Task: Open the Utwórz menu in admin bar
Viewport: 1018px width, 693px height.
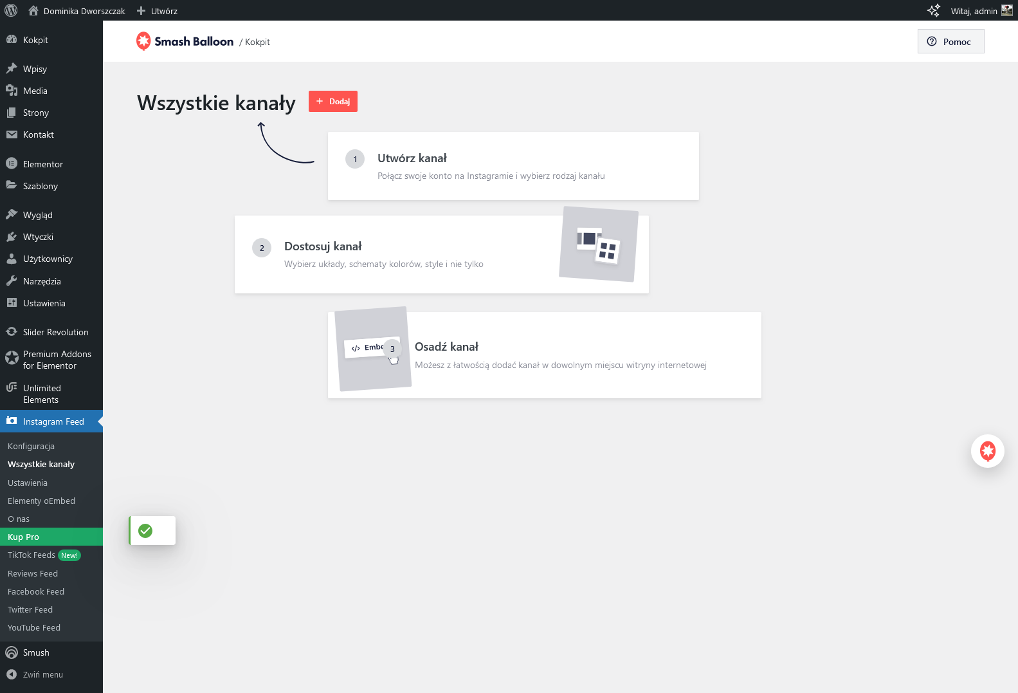Action: 158,11
